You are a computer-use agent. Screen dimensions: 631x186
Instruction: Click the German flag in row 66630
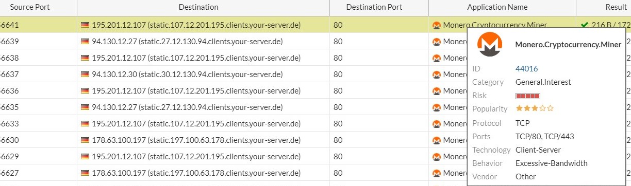(x=85, y=140)
